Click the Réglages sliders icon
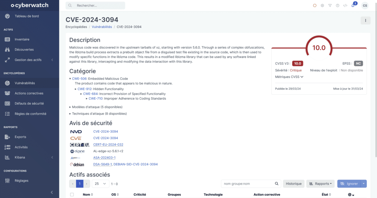The image size is (377, 198). click(7, 180)
